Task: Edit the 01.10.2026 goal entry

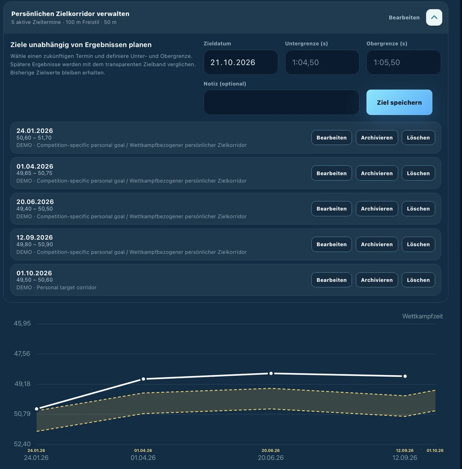Action: pos(331,280)
